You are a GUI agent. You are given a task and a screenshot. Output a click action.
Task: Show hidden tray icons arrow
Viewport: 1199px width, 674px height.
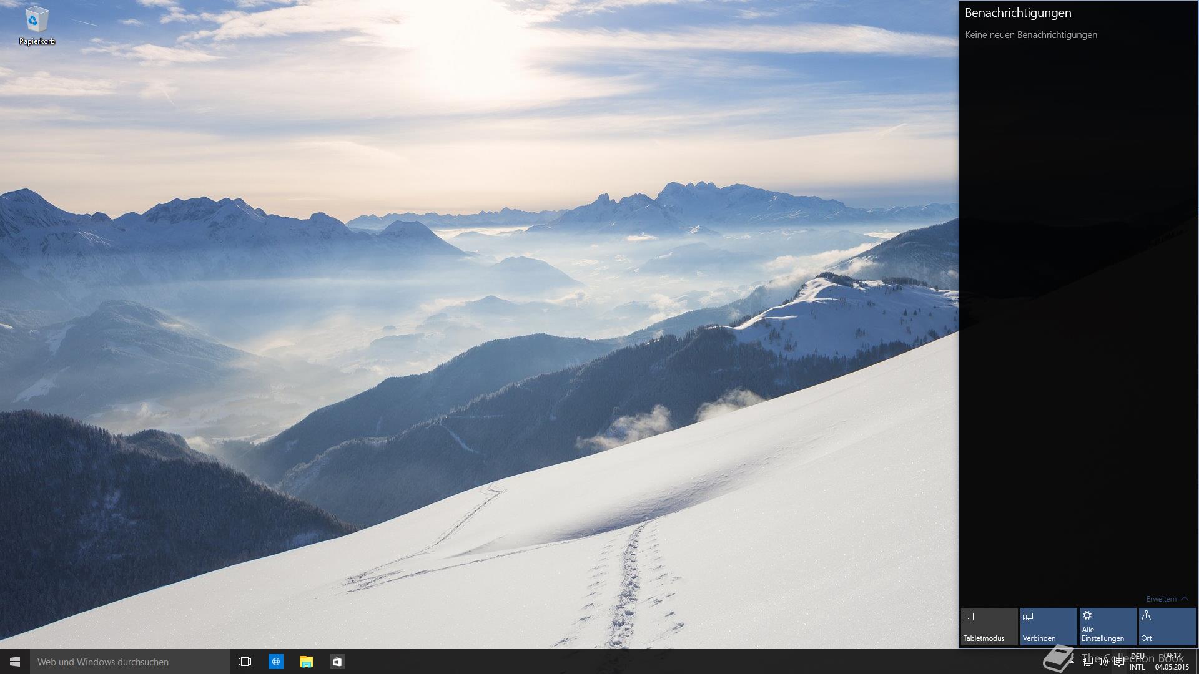[x=1073, y=662]
